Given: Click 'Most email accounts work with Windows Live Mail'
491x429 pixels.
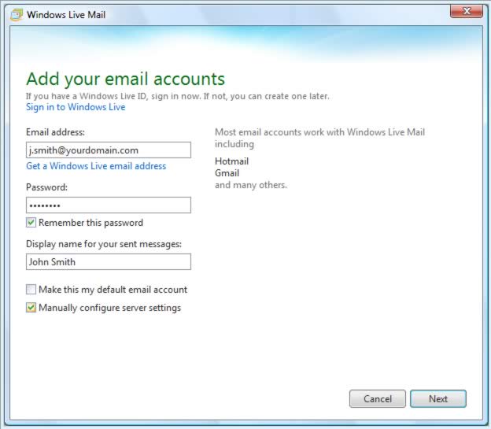Looking at the screenshot, I should (319, 132).
